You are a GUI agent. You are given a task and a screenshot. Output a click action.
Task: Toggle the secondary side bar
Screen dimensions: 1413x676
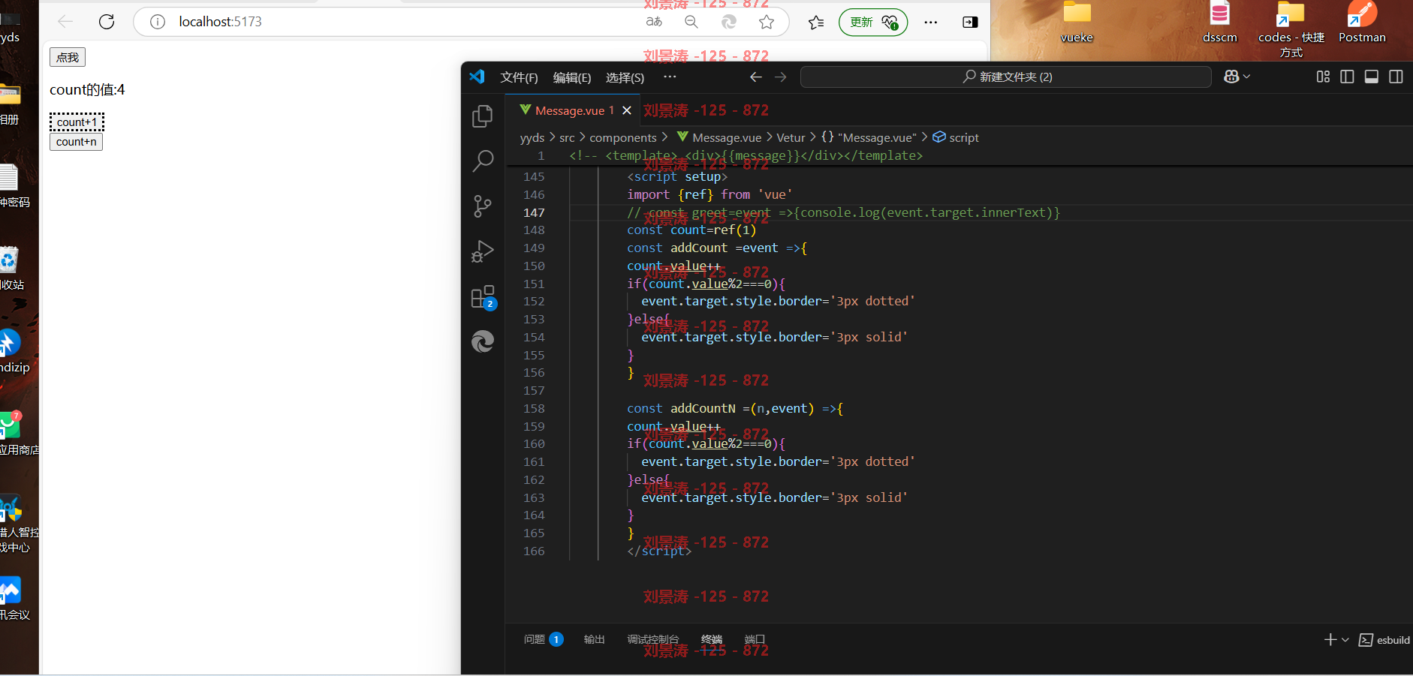1396,77
